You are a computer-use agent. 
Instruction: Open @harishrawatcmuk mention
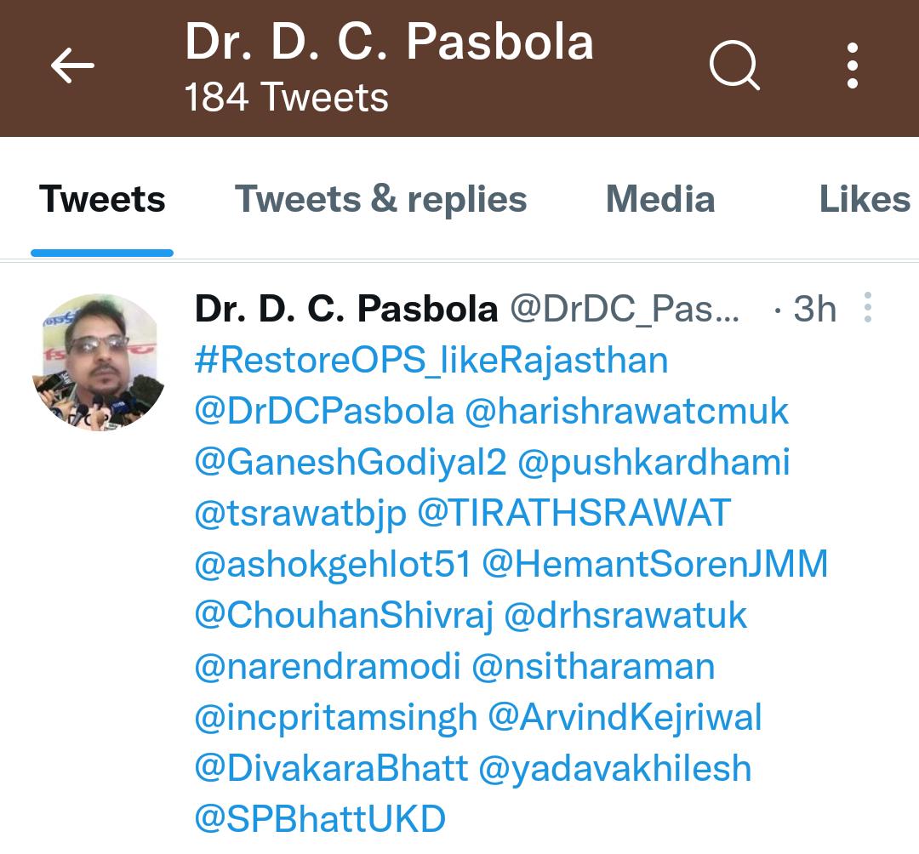tap(626, 411)
